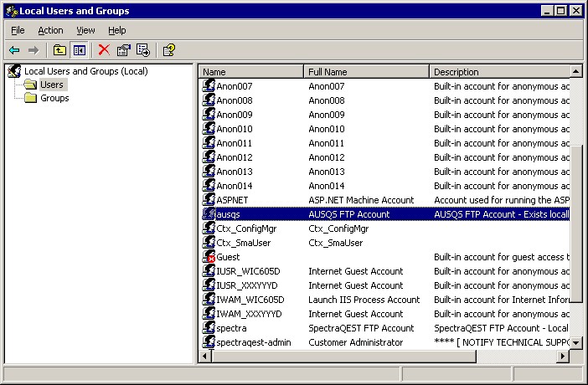Click the Help toolbar icon
The width and height of the screenshot is (588, 385).
pos(168,50)
